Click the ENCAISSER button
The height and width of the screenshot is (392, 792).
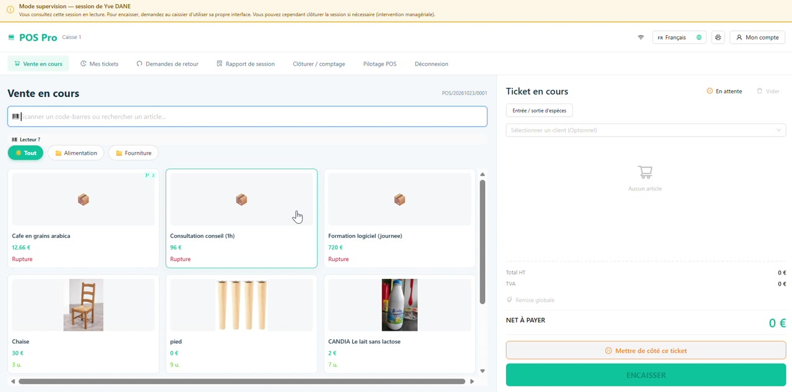(x=646, y=375)
